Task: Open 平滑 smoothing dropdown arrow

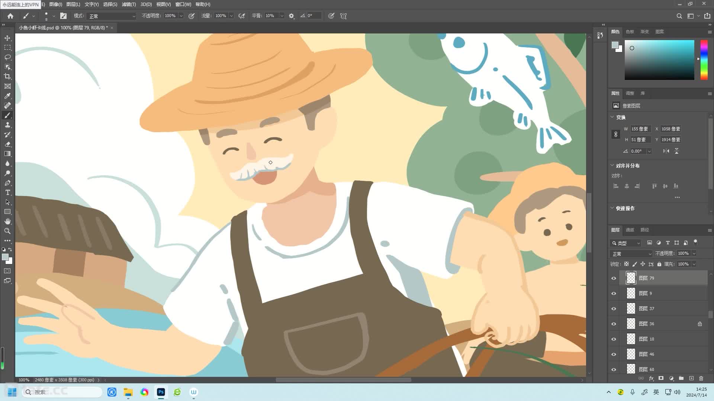Action: (x=282, y=16)
